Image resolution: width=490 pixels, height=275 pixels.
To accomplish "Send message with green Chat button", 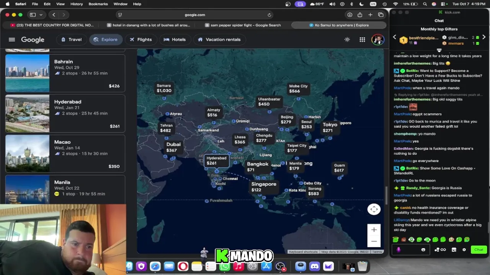I will pyautogui.click(x=479, y=250).
